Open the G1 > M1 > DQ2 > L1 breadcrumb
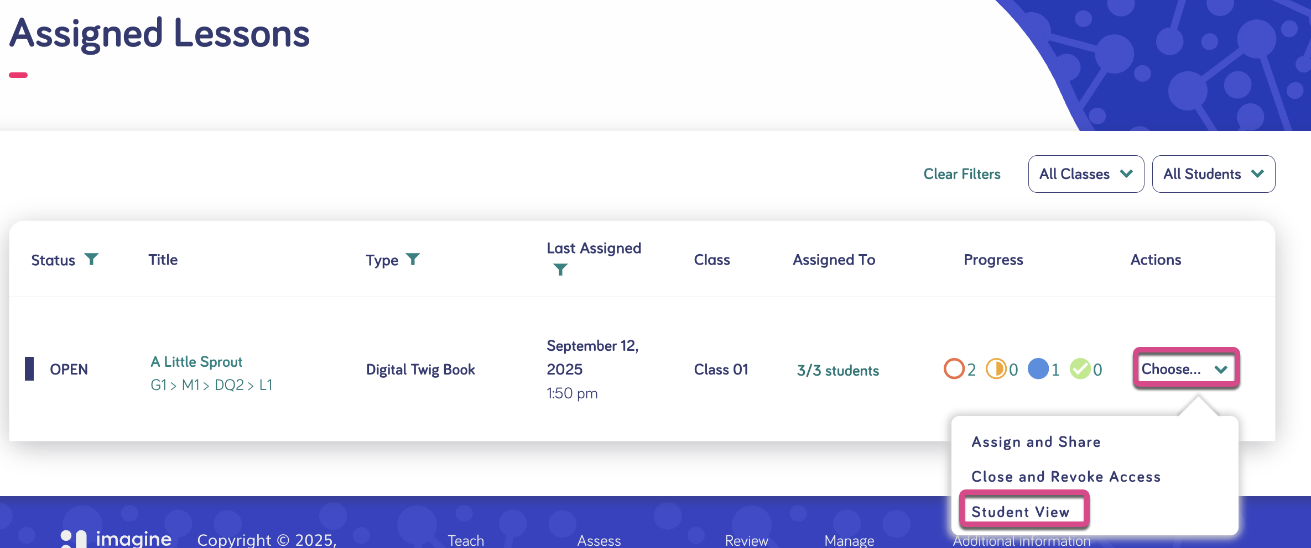The width and height of the screenshot is (1311, 548). tap(211, 385)
